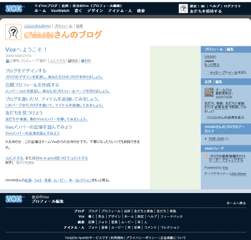Click 友だちを見つけよう heading link

(x=24, y=113)
